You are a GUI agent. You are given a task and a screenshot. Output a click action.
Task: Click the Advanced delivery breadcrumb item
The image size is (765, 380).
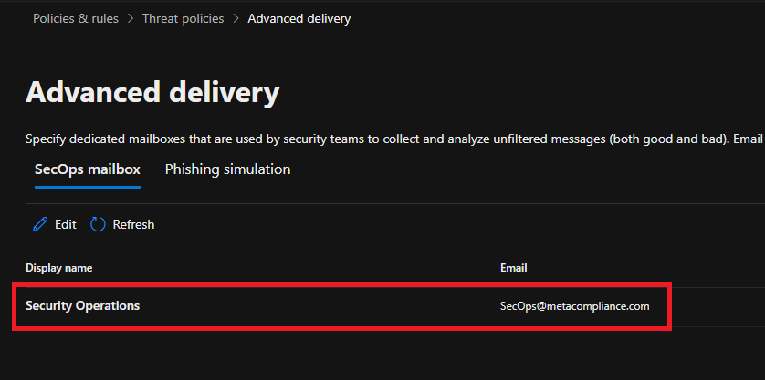[299, 19]
